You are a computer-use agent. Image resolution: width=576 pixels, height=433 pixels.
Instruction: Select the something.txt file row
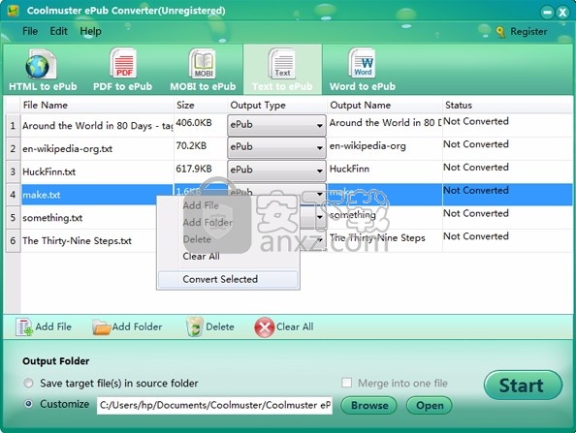pos(89,218)
